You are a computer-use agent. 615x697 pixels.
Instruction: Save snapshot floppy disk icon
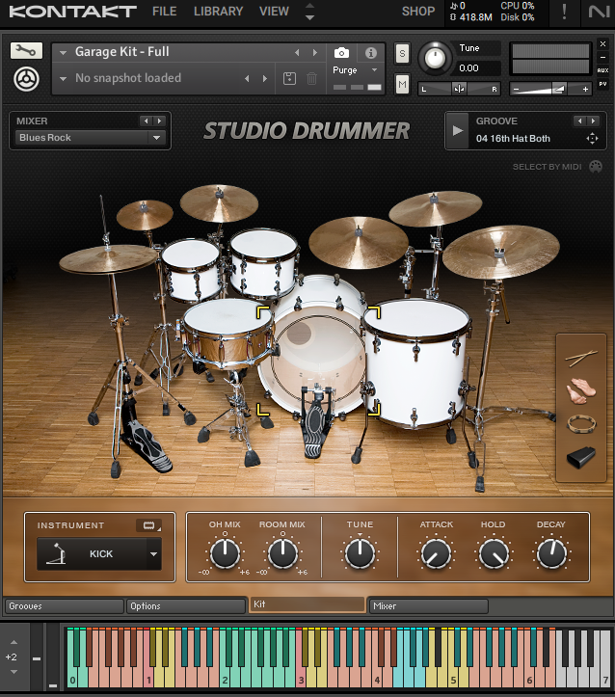click(290, 79)
